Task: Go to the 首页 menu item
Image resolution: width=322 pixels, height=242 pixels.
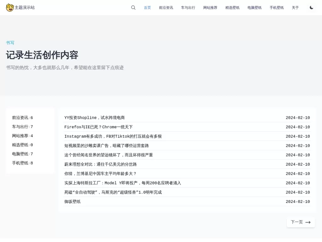Action: pos(147,8)
